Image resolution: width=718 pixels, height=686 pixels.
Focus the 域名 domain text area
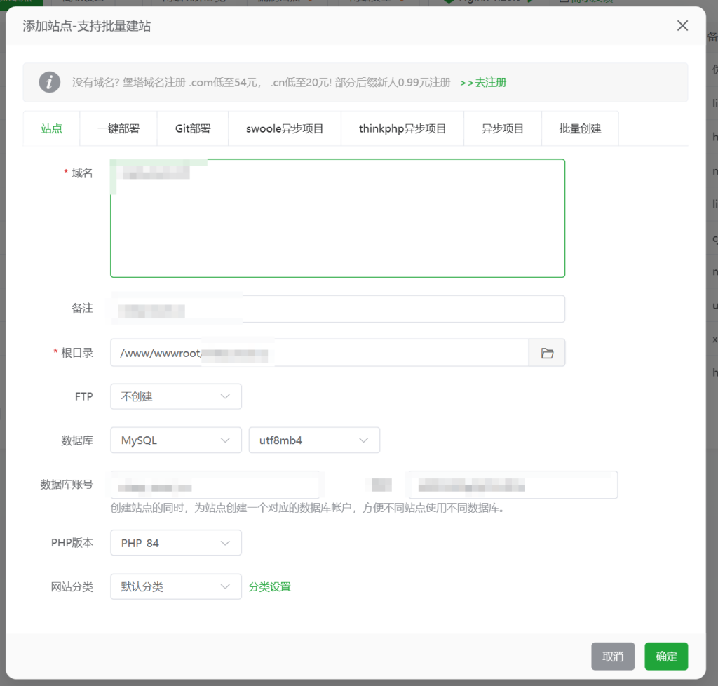pos(337,224)
